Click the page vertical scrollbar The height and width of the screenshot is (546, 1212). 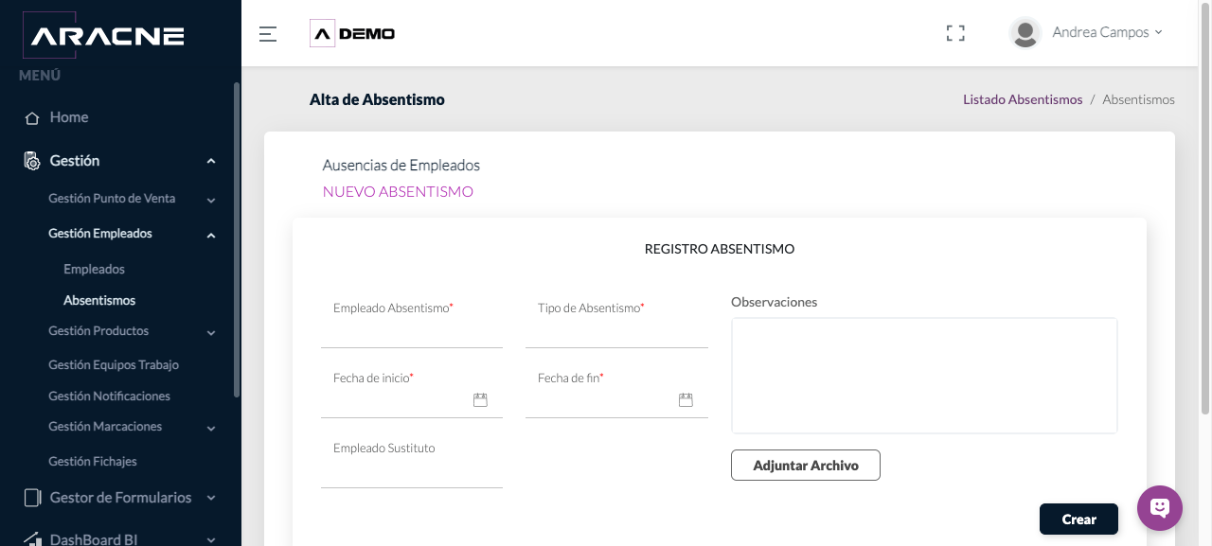tap(1205, 208)
